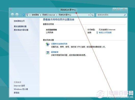This screenshot has width=135, height=100.
Task: Click the window system menu icon
Action: 11,10
